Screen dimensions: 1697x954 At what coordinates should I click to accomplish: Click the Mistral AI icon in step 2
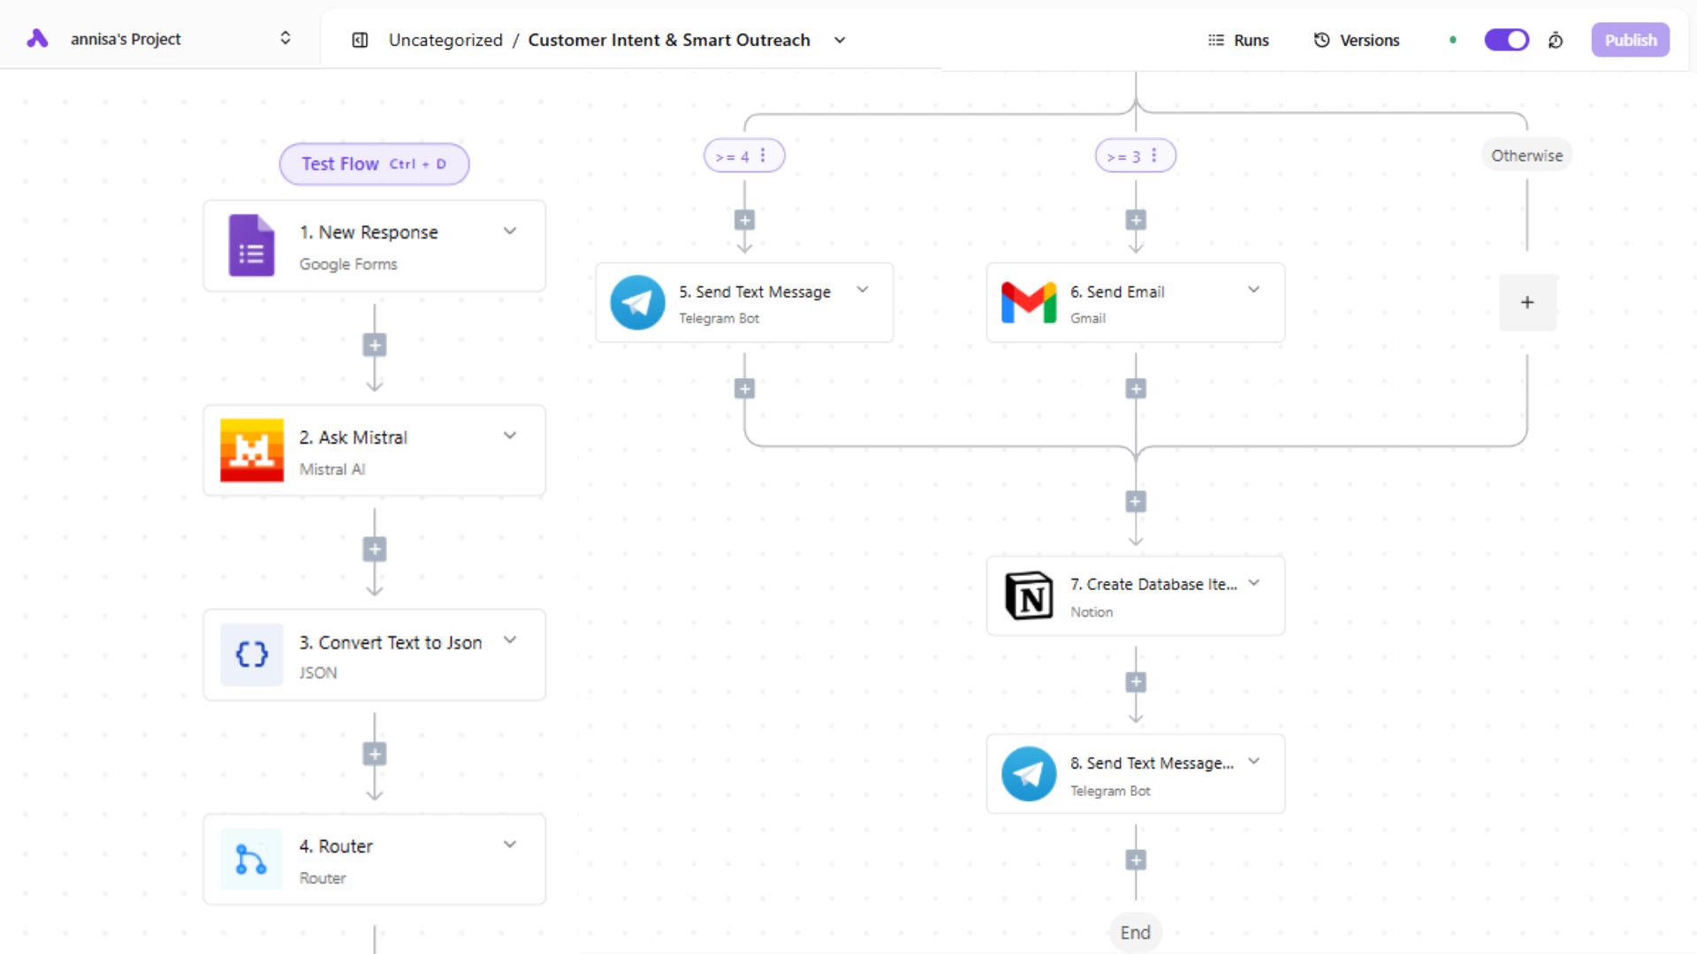[x=251, y=450]
